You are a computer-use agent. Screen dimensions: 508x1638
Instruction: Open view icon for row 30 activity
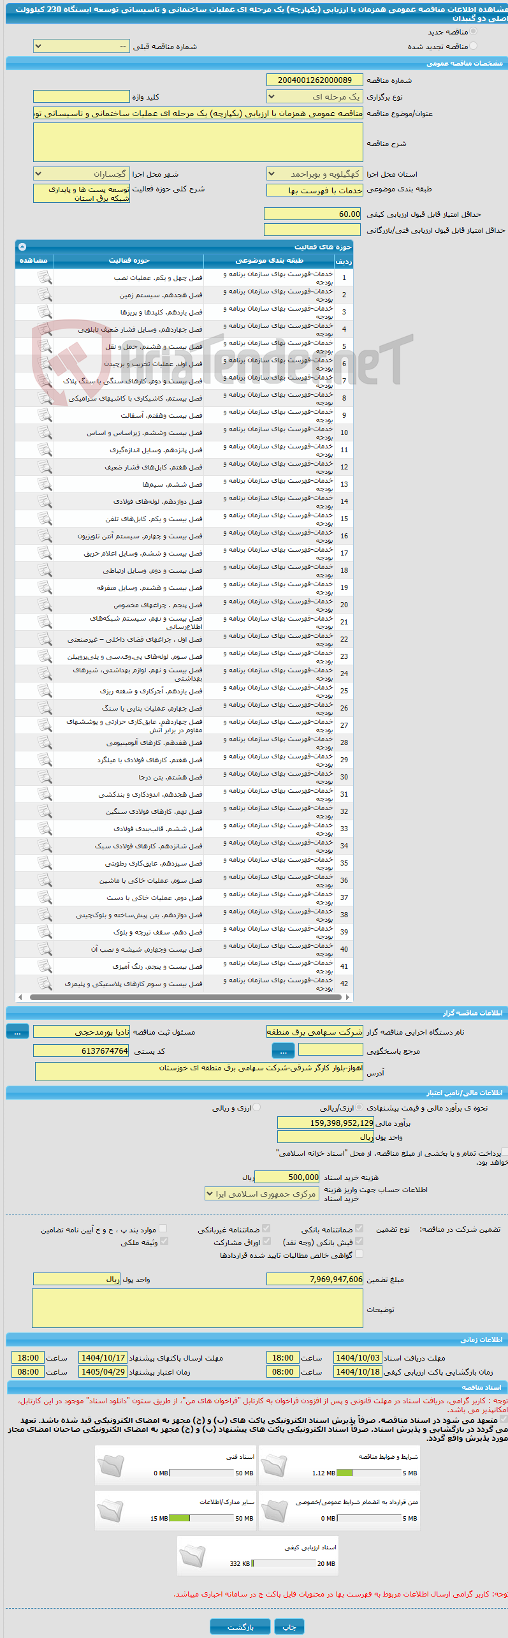tap(44, 777)
